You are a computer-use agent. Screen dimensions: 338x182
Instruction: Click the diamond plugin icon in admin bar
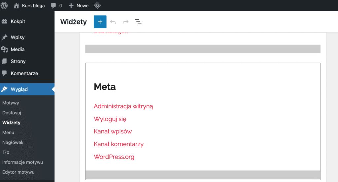point(97,6)
